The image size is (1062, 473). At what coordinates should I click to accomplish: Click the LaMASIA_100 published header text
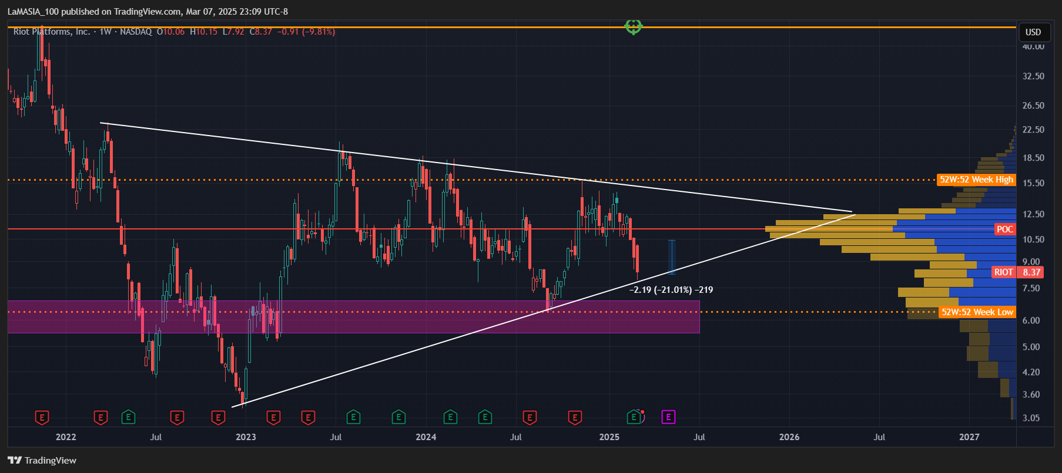click(x=148, y=12)
